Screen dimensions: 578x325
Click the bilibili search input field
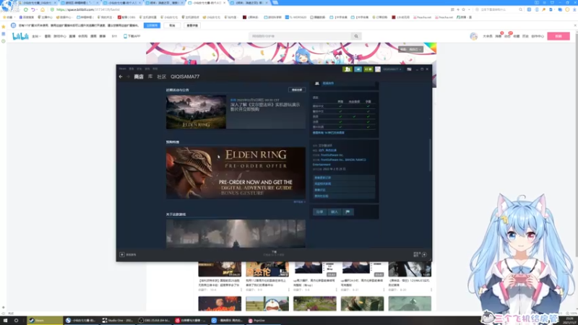(x=301, y=36)
